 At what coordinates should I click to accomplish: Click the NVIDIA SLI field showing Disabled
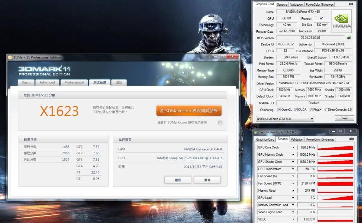tap(314, 103)
